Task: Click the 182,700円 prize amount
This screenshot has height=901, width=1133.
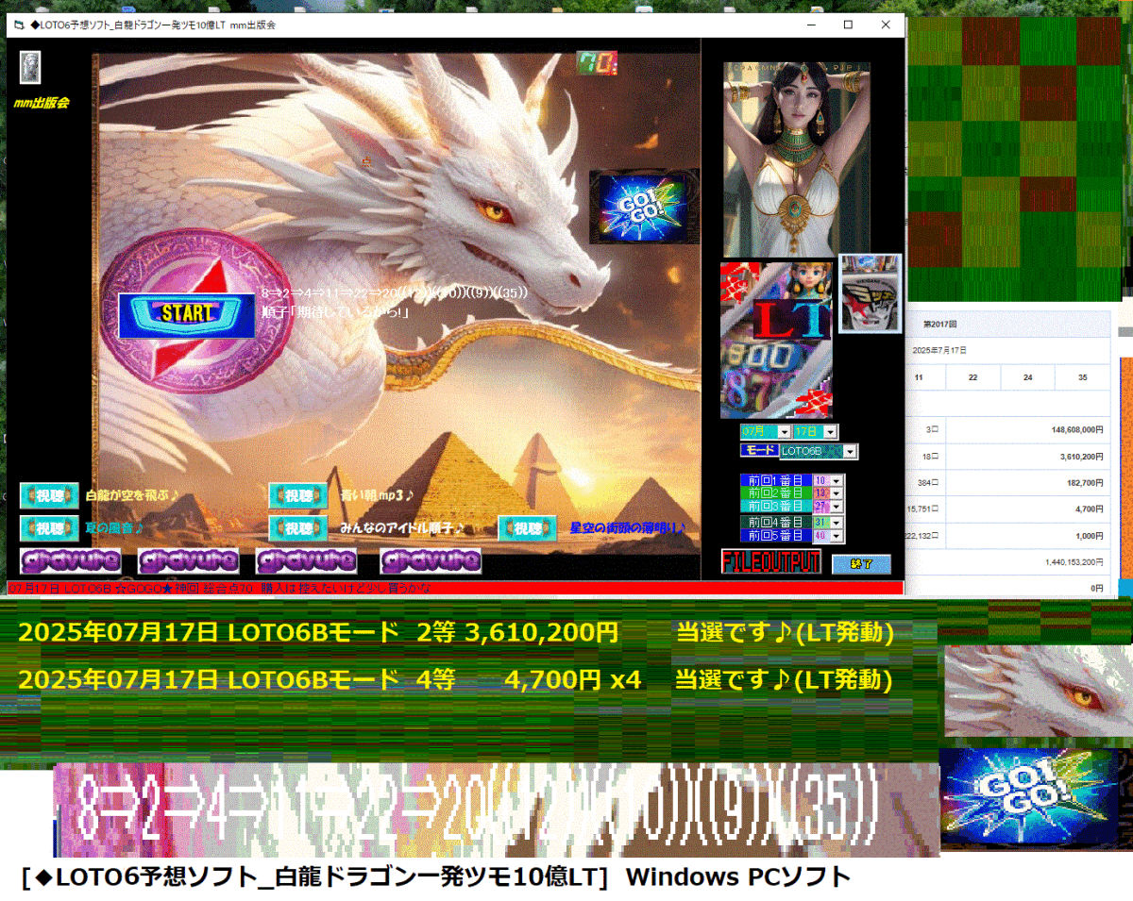Action: click(1086, 482)
